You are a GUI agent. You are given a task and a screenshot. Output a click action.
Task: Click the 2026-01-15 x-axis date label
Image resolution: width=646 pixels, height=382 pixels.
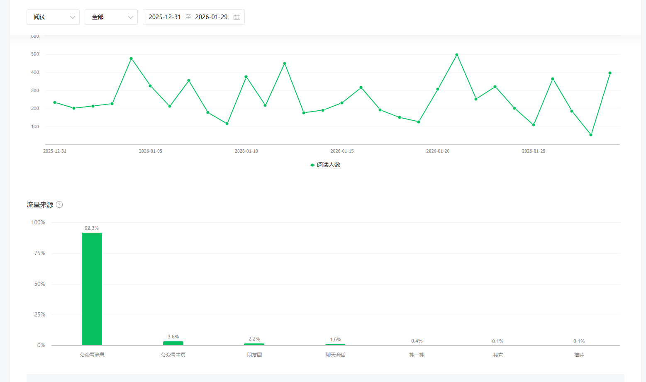point(342,151)
